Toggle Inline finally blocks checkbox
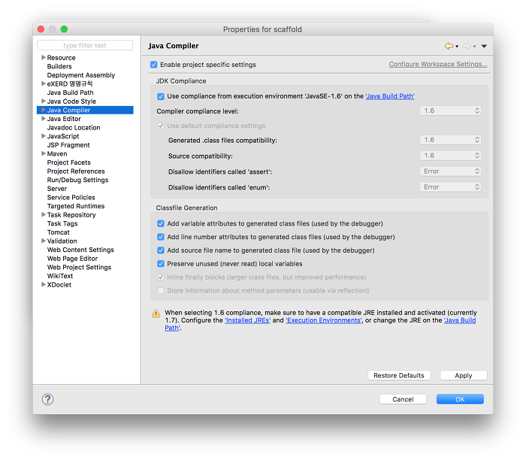 [x=161, y=278]
